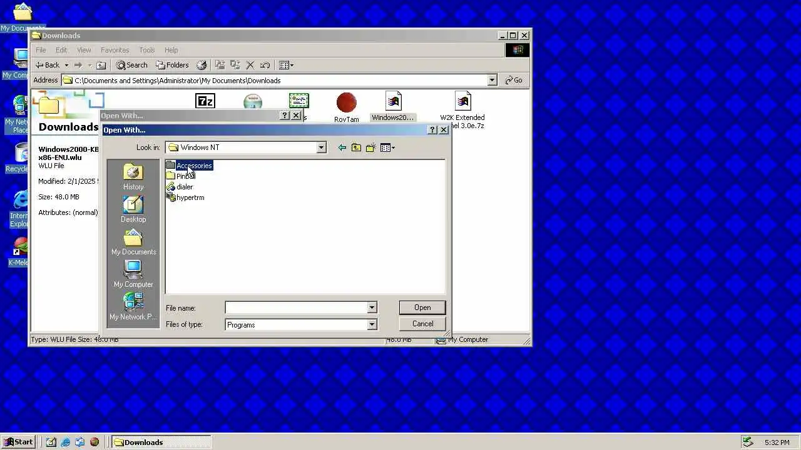Image resolution: width=801 pixels, height=450 pixels.
Task: Open the Back history dropdown arrow
Action: (66, 65)
